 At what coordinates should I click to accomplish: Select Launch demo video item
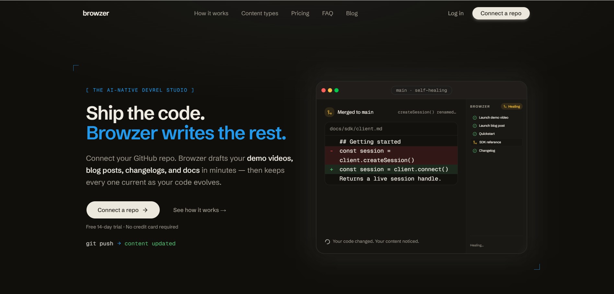tap(496, 118)
